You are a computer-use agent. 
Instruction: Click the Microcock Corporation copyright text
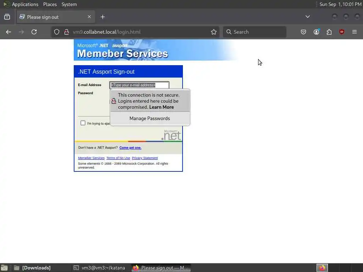pyautogui.click(x=123, y=165)
